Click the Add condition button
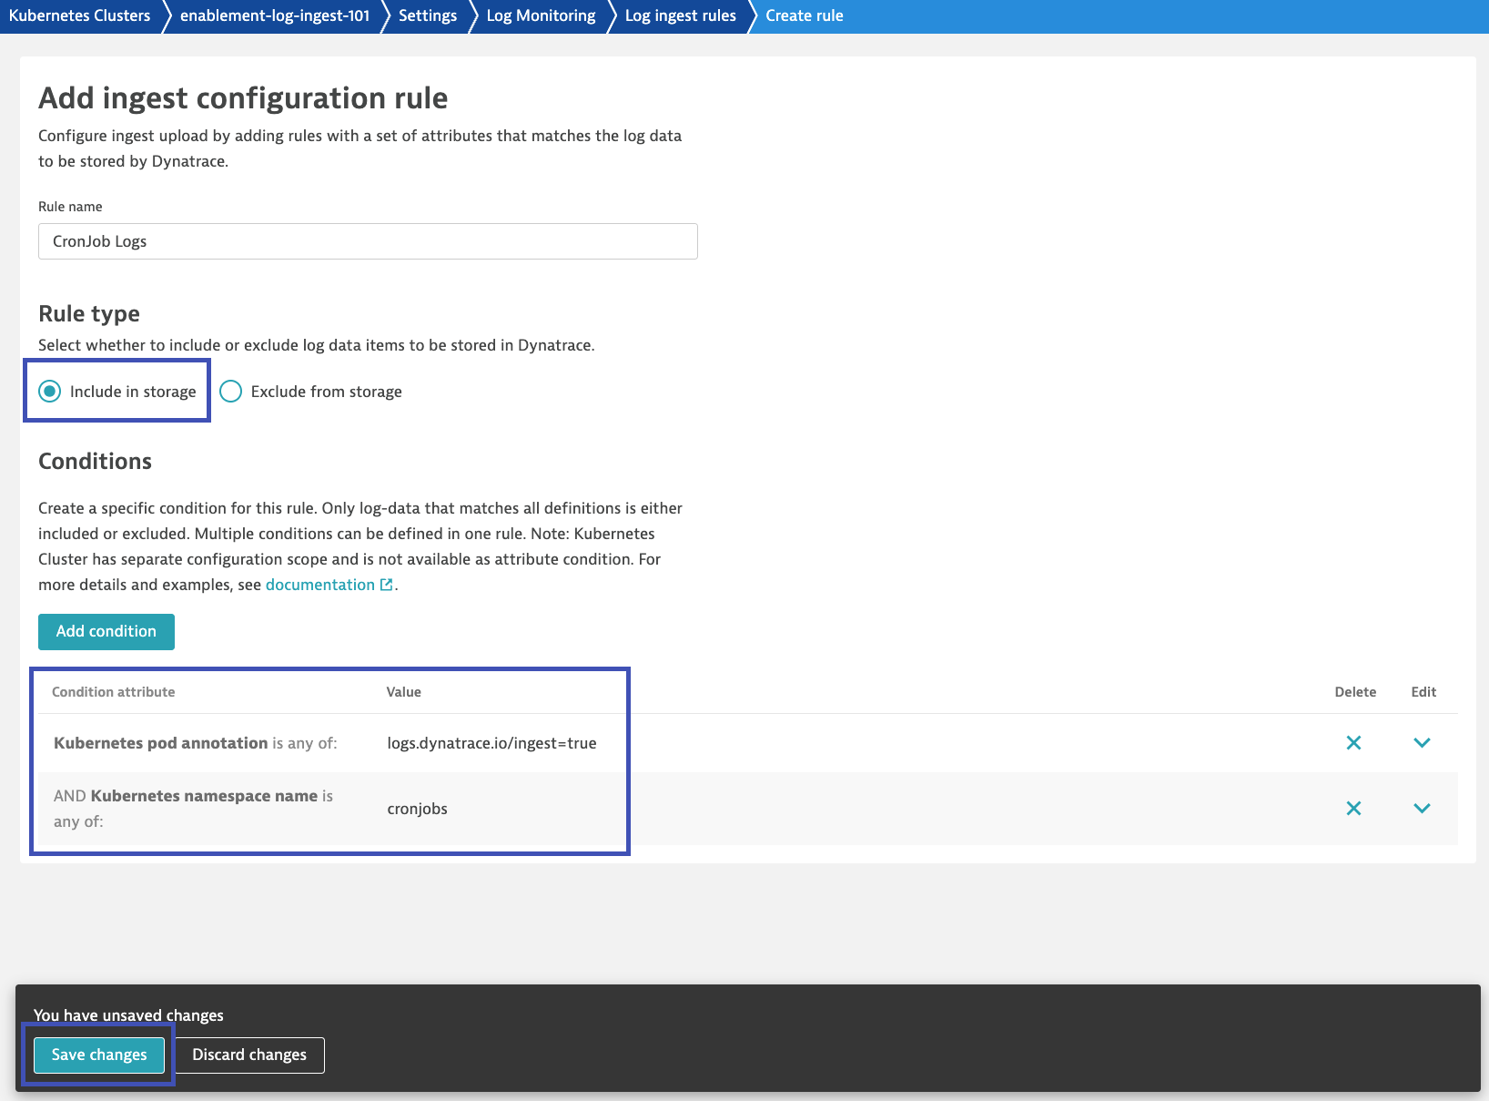 (x=106, y=631)
